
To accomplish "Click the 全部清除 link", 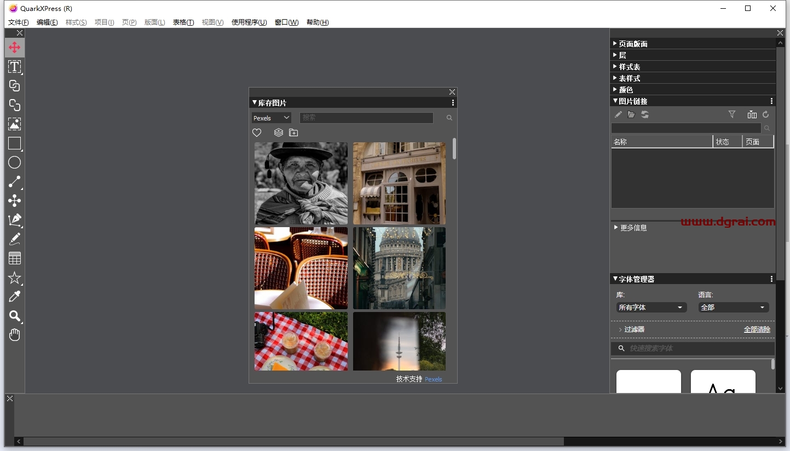I will [757, 329].
